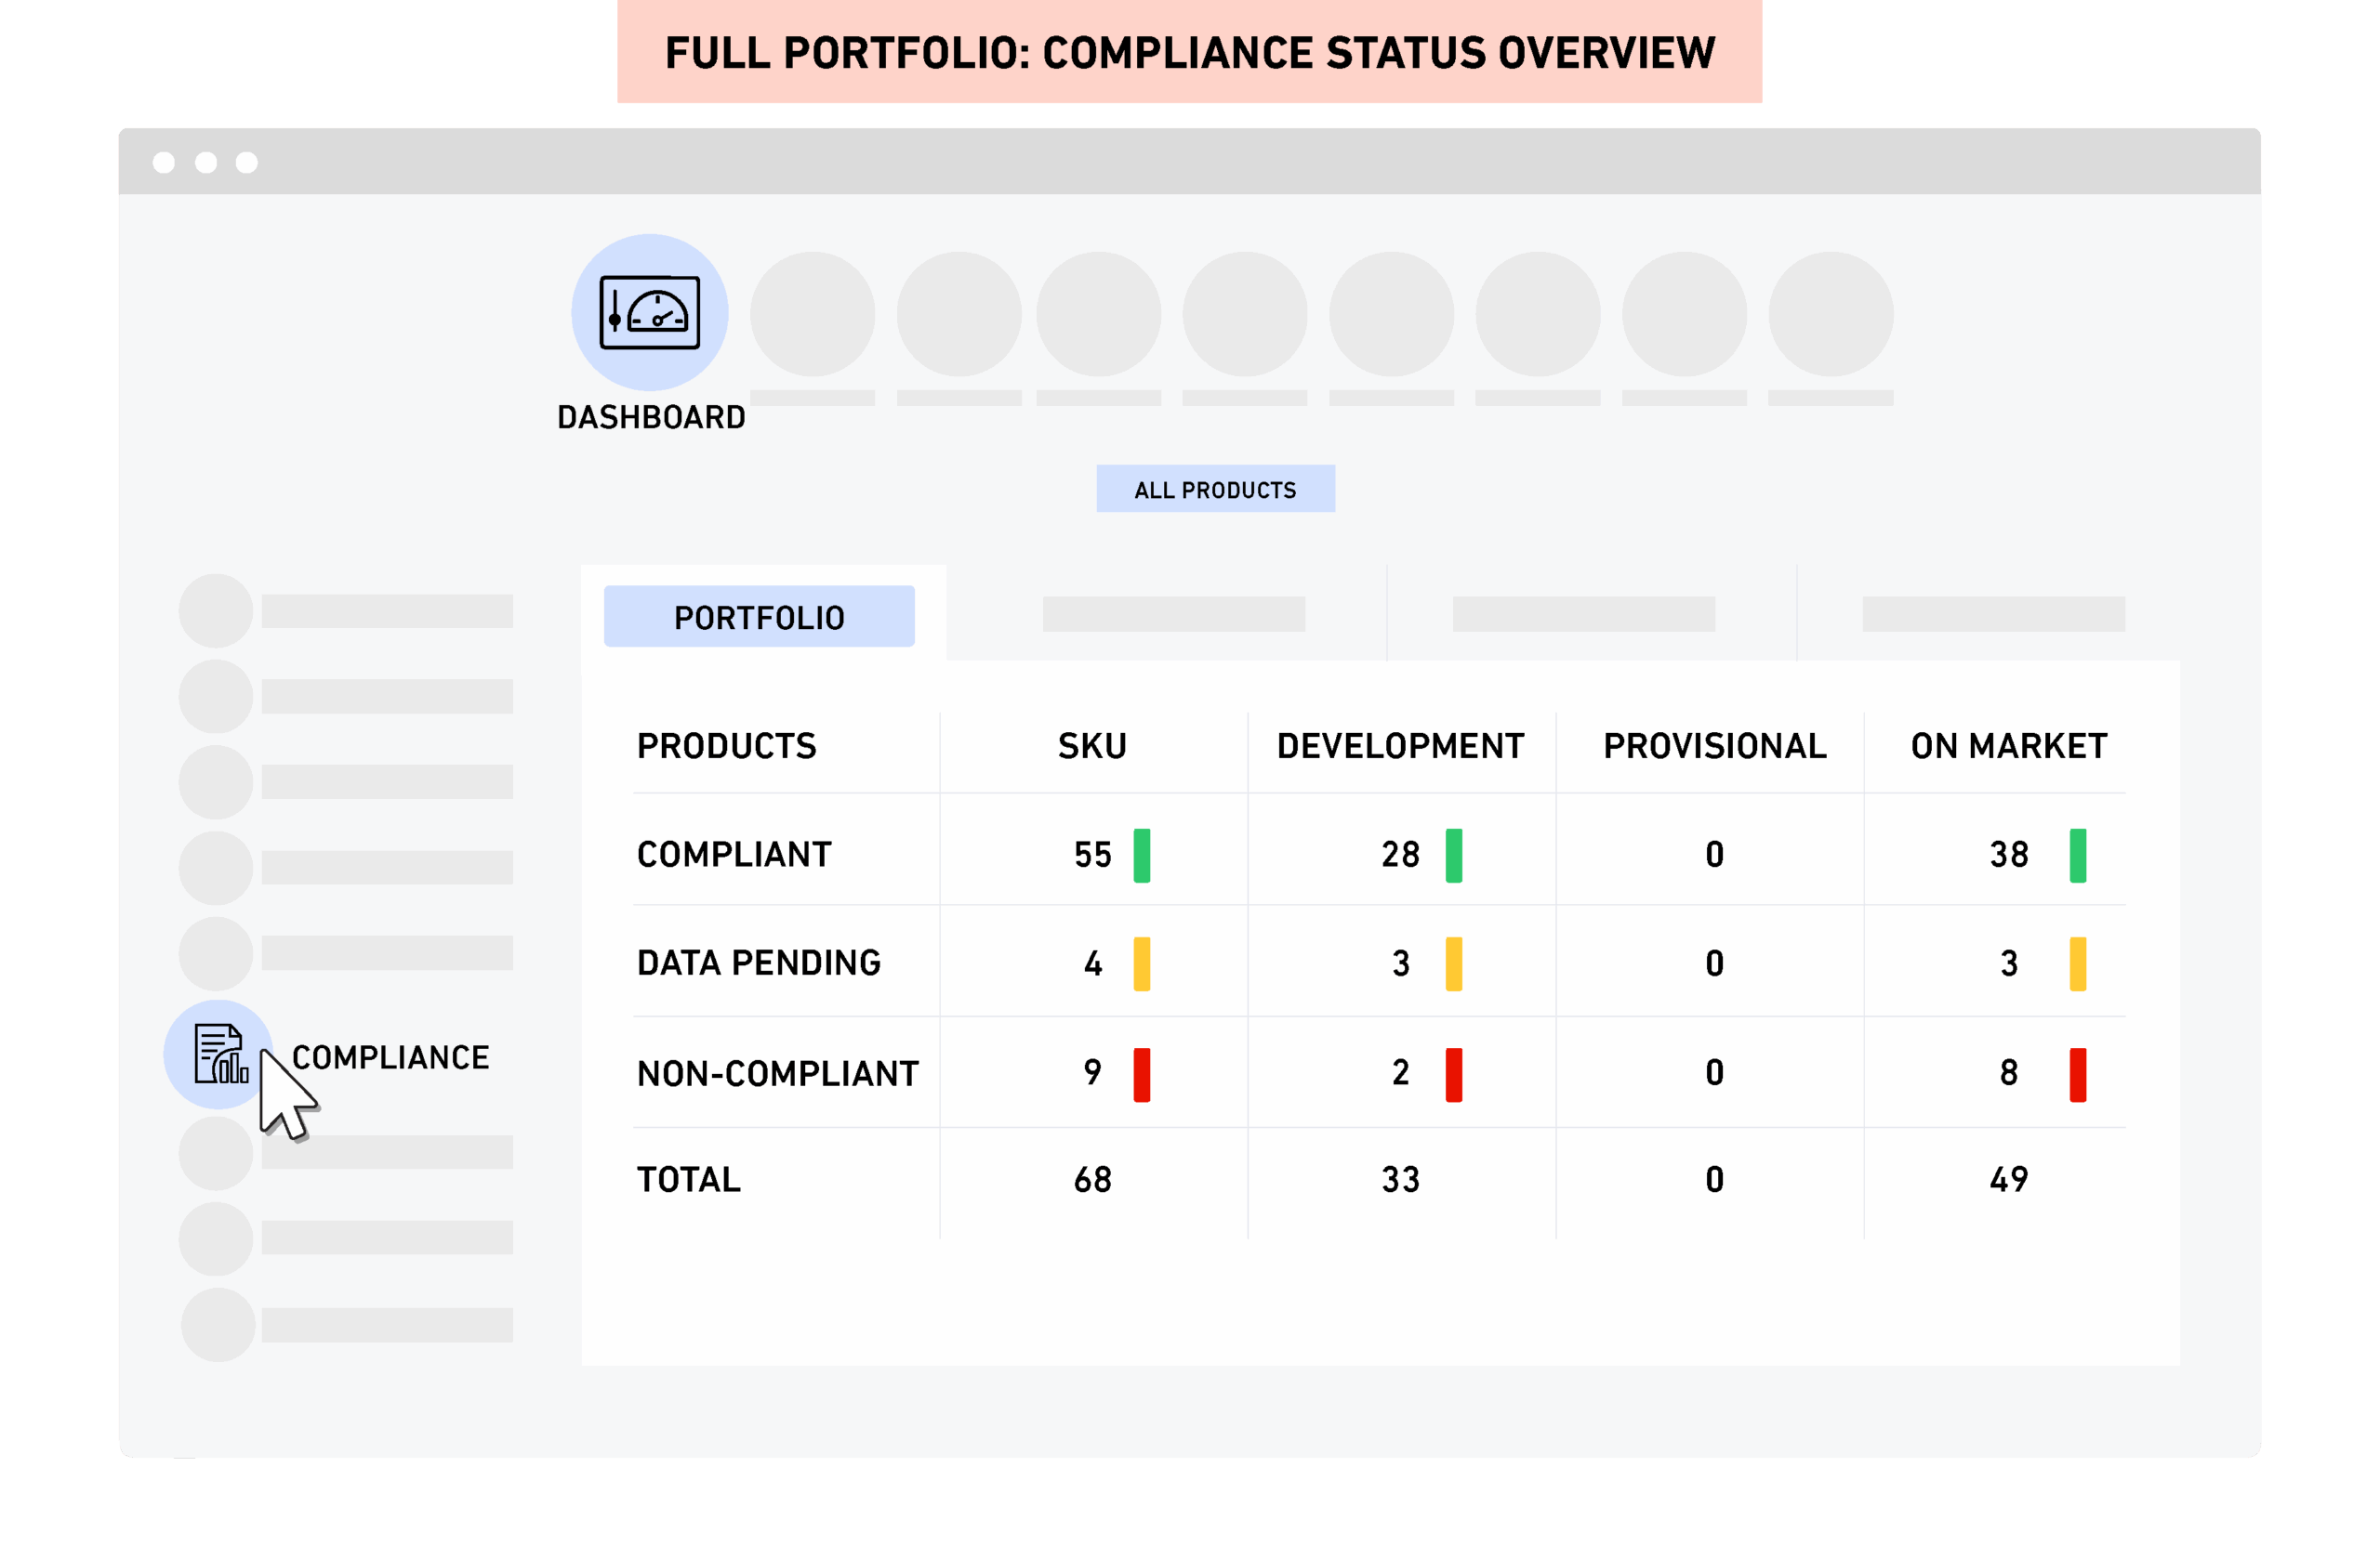Select the Compliant row label
Image resolution: width=2380 pixels, height=1559 pixels.
pos(733,855)
